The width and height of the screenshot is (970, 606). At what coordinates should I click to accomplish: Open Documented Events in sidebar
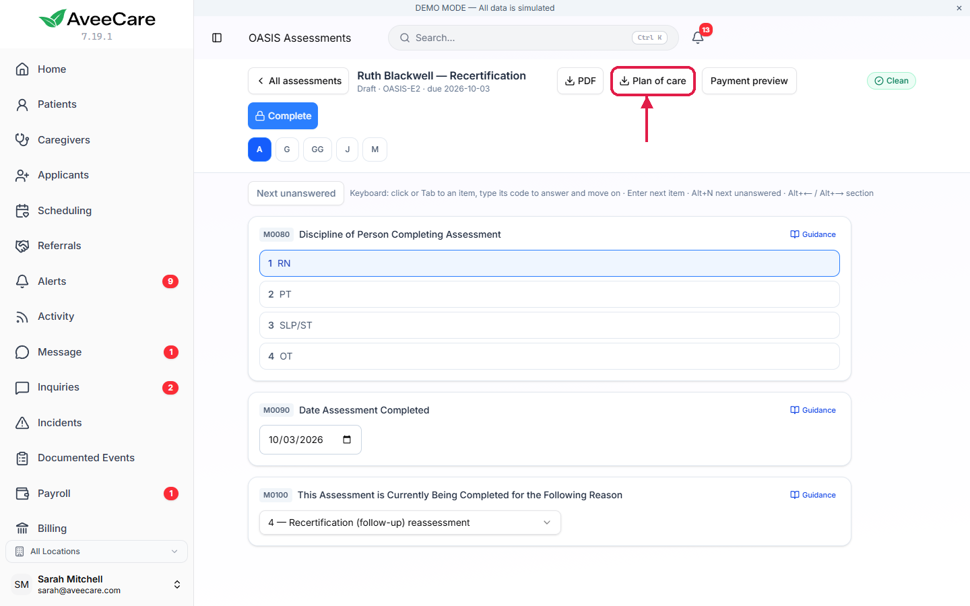pos(97,458)
